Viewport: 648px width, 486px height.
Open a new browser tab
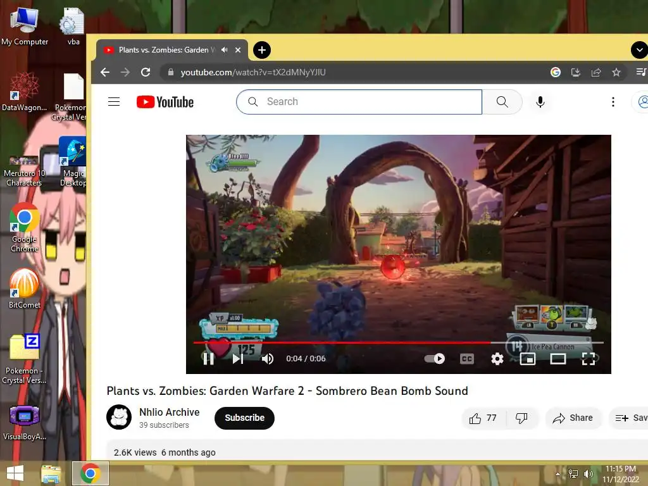pos(261,50)
